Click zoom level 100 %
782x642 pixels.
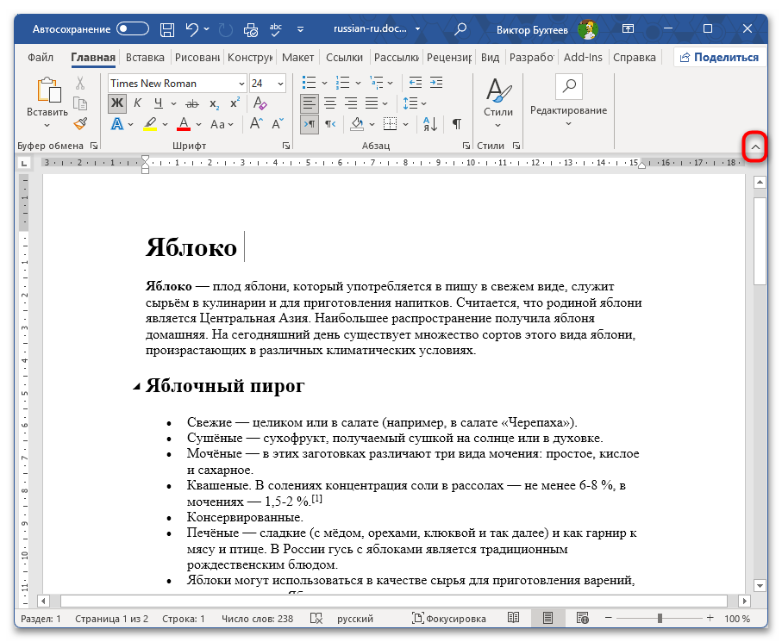coord(737,619)
